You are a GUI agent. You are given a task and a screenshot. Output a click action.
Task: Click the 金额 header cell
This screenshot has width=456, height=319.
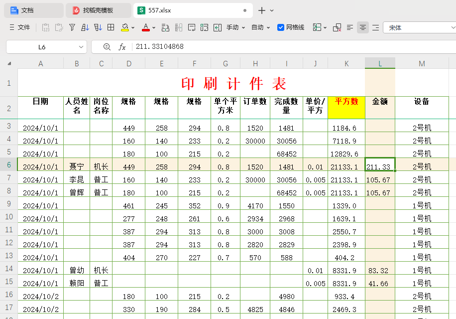pyautogui.click(x=380, y=108)
